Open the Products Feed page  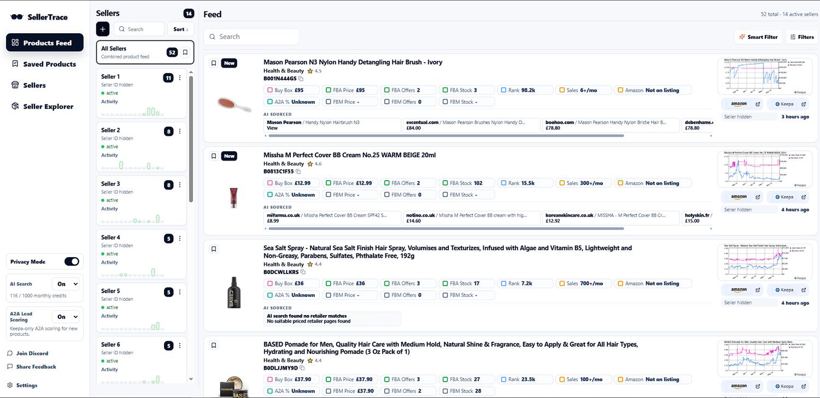(45, 43)
